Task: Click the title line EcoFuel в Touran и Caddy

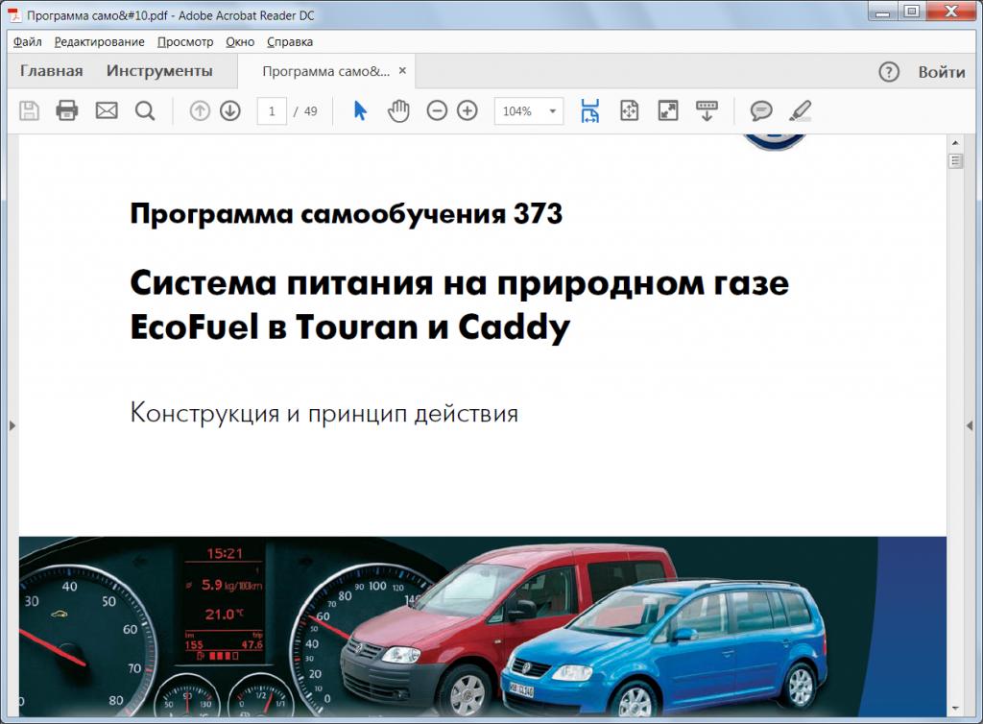Action: (349, 327)
